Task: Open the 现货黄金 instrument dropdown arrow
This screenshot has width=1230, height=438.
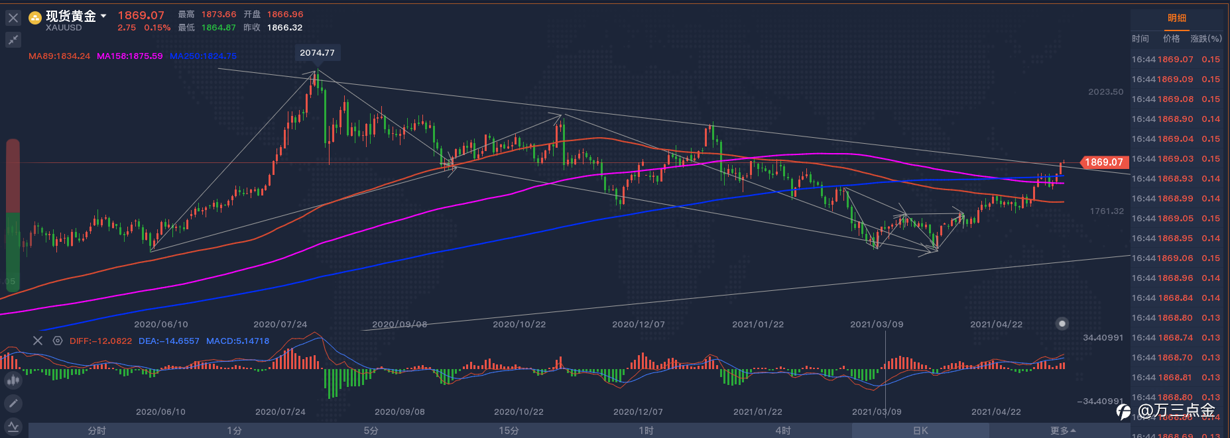Action: click(x=103, y=16)
